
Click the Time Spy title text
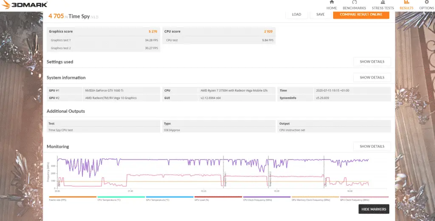79,17
